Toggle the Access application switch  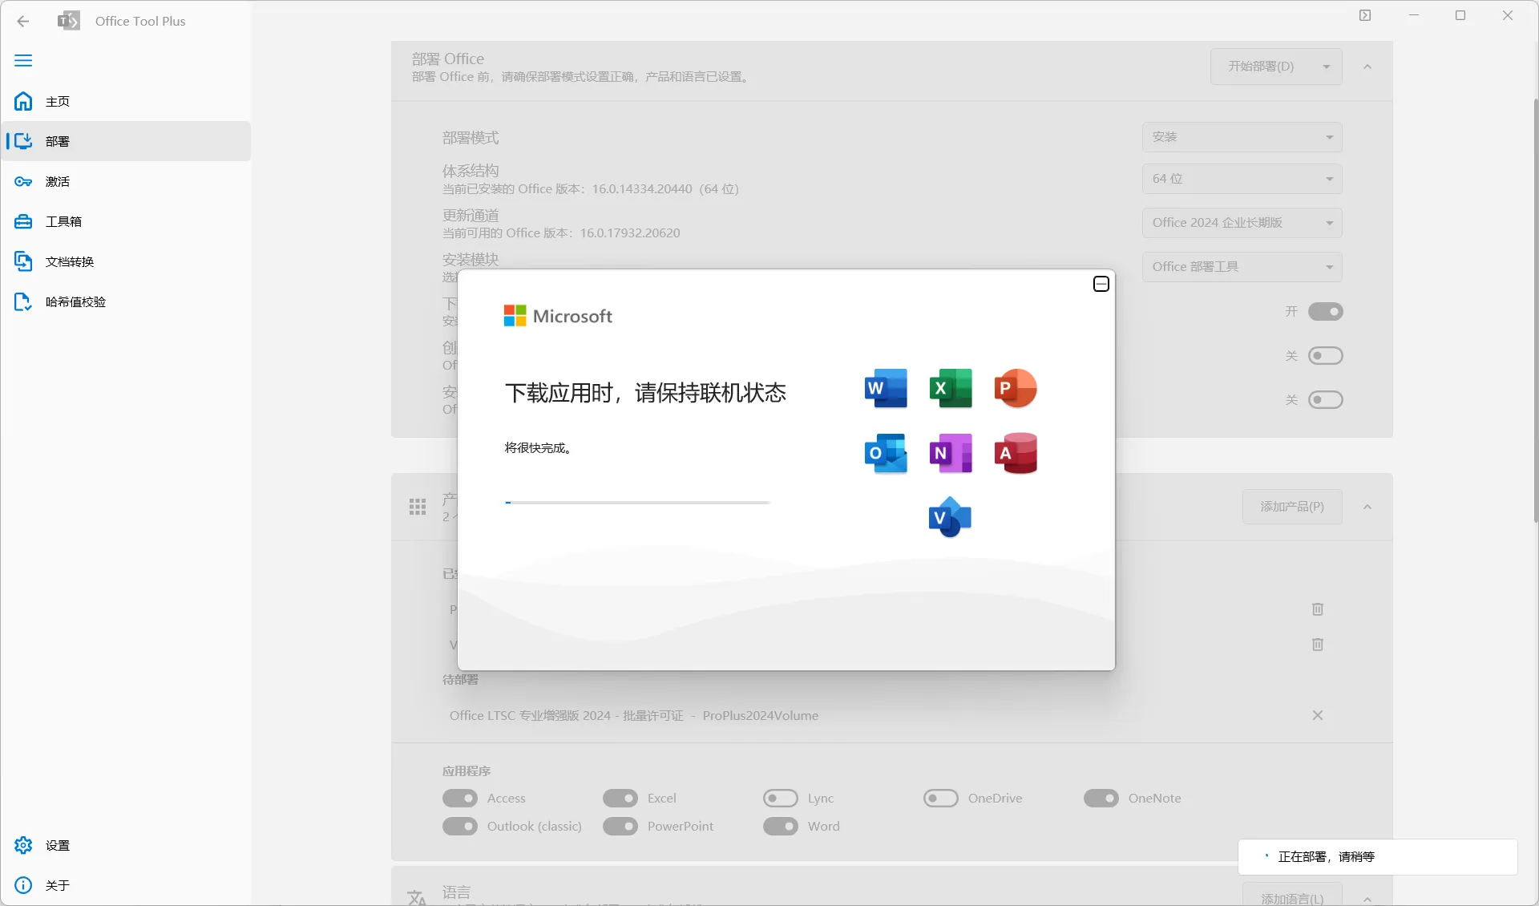pyautogui.click(x=460, y=799)
